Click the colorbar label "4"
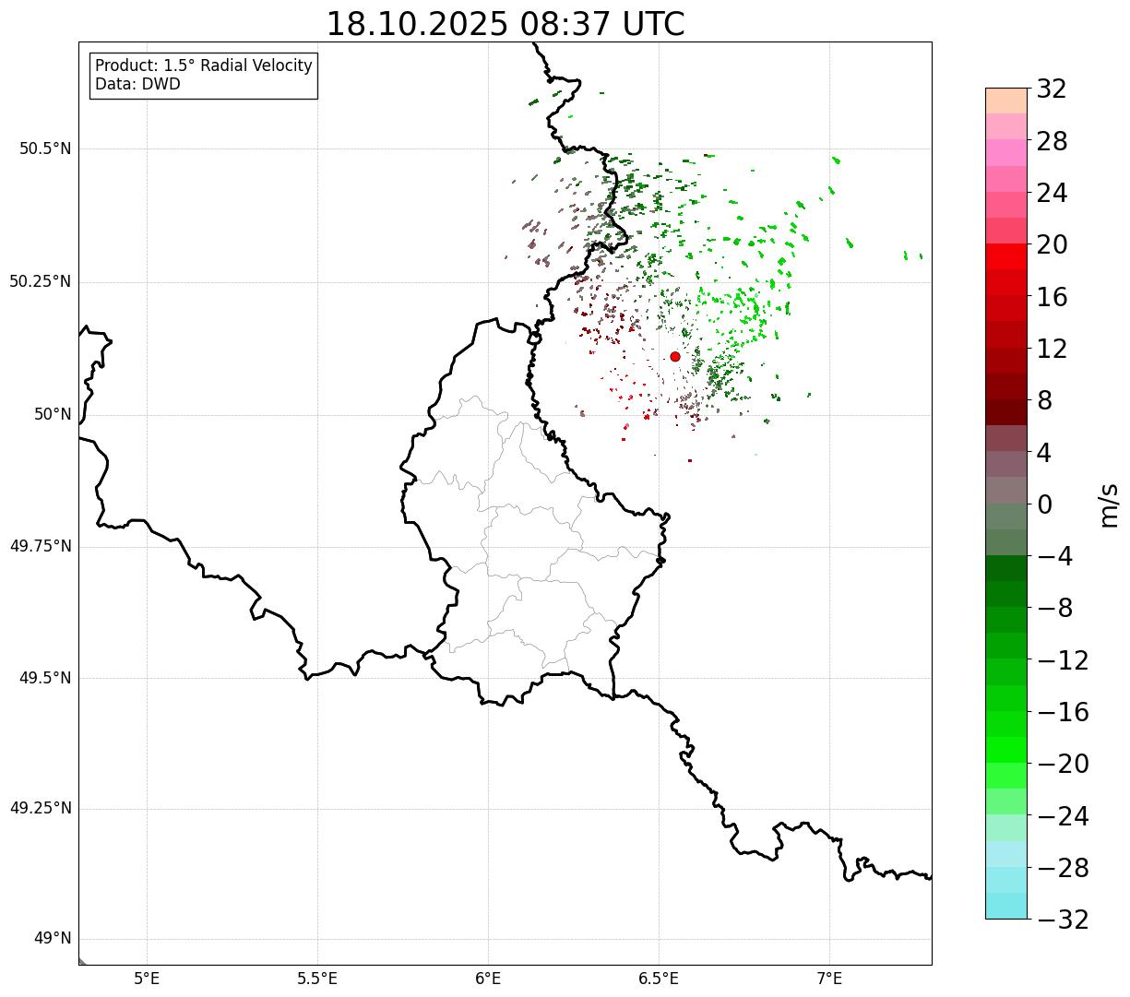Viewport: 1130px width, 997px height. click(1044, 453)
